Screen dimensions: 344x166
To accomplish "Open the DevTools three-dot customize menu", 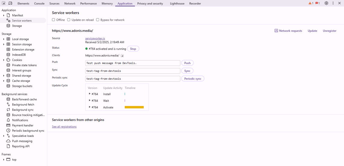I will click(x=333, y=3).
